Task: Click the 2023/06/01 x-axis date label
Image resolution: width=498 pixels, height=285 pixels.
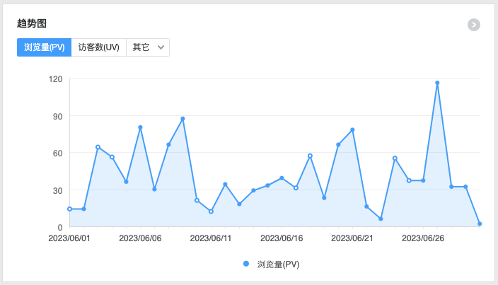Action: click(69, 238)
